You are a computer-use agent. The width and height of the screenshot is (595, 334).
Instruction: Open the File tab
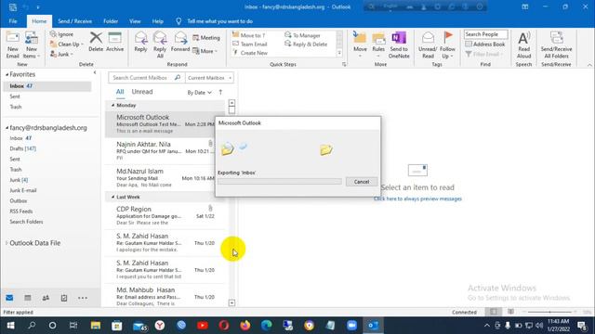point(13,21)
